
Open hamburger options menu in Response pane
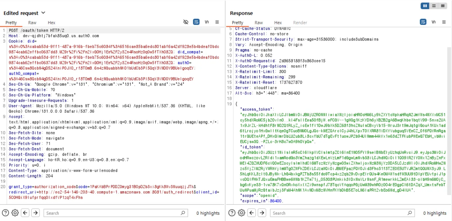coord(444,22)
